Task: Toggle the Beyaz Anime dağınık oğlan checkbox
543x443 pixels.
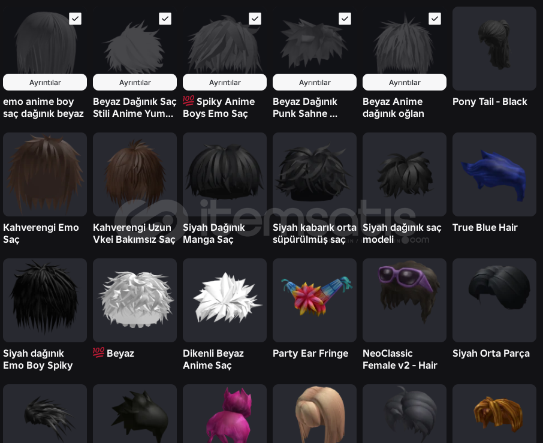Action: click(435, 19)
